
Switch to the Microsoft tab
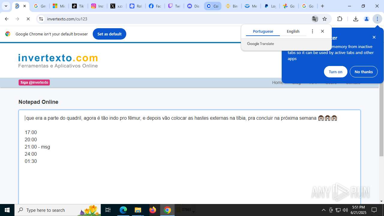pos(59,6)
